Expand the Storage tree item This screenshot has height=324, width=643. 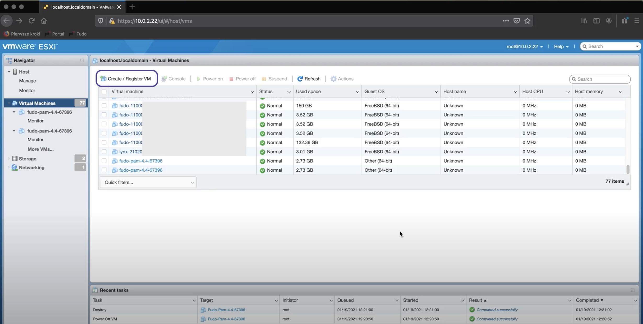(x=9, y=159)
